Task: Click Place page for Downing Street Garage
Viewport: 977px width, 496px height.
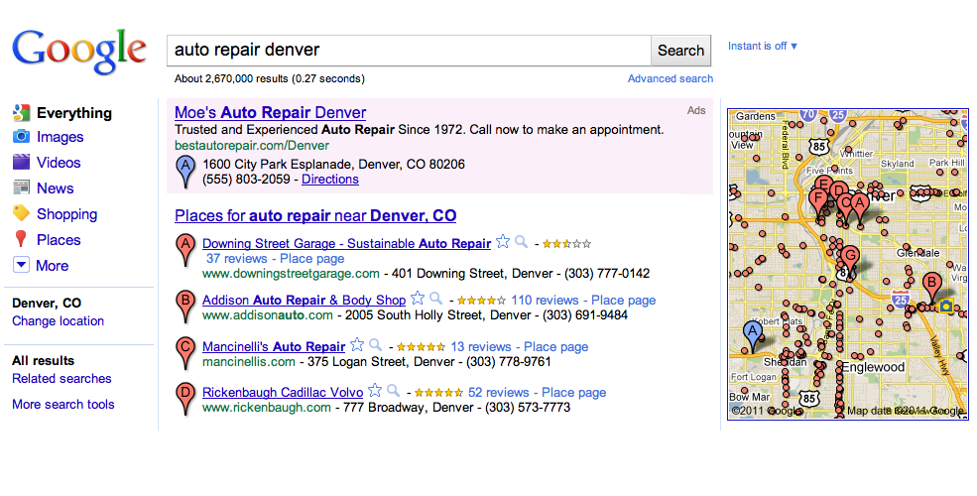Action: tap(312, 259)
